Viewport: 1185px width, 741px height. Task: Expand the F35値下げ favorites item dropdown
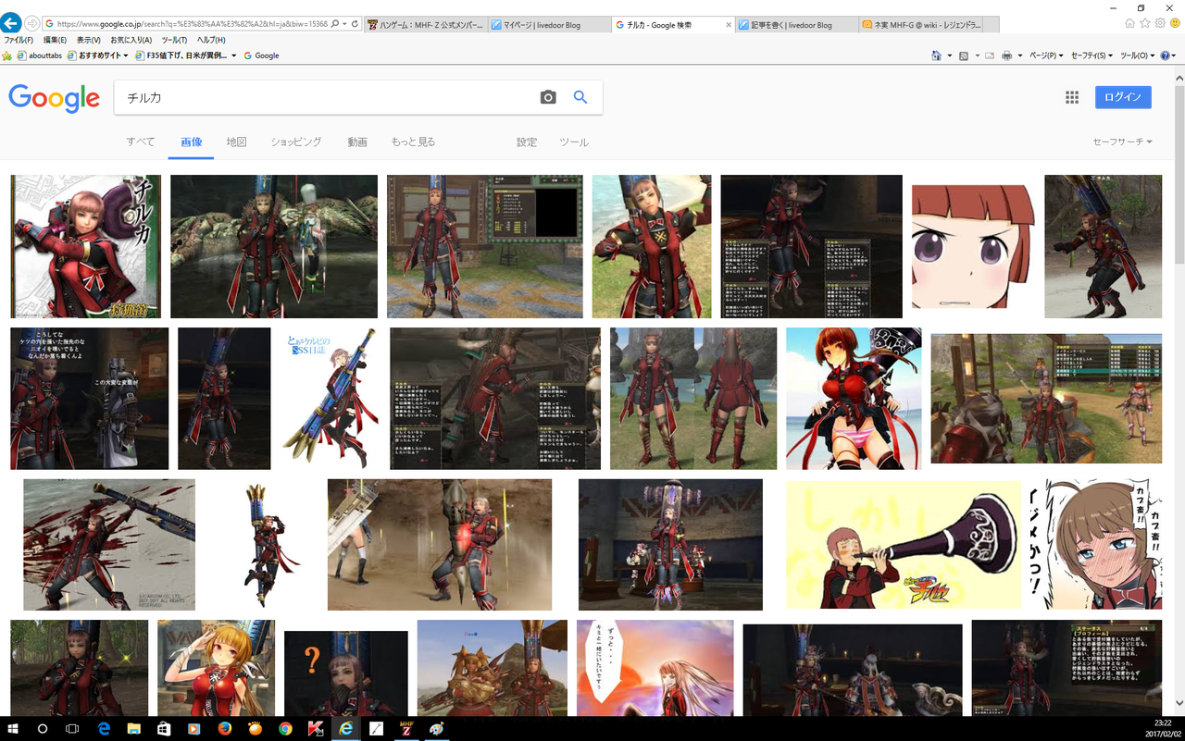(234, 56)
